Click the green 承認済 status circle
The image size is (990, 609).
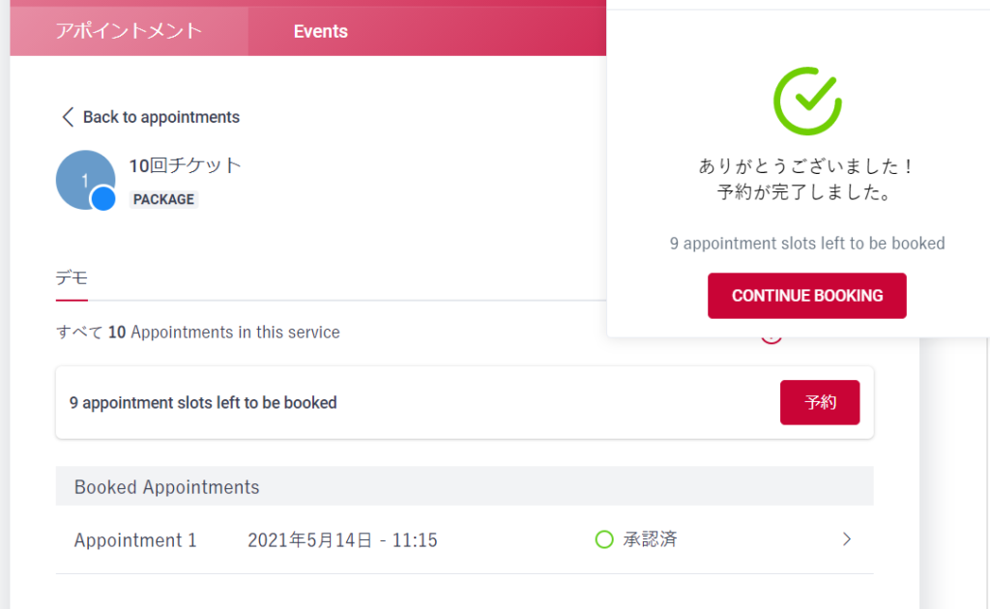tap(604, 539)
